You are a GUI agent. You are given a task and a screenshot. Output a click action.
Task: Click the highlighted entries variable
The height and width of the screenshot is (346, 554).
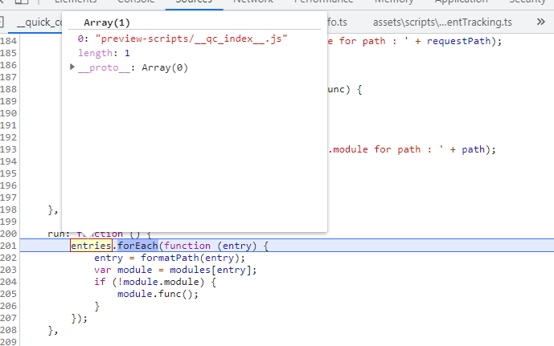click(91, 246)
